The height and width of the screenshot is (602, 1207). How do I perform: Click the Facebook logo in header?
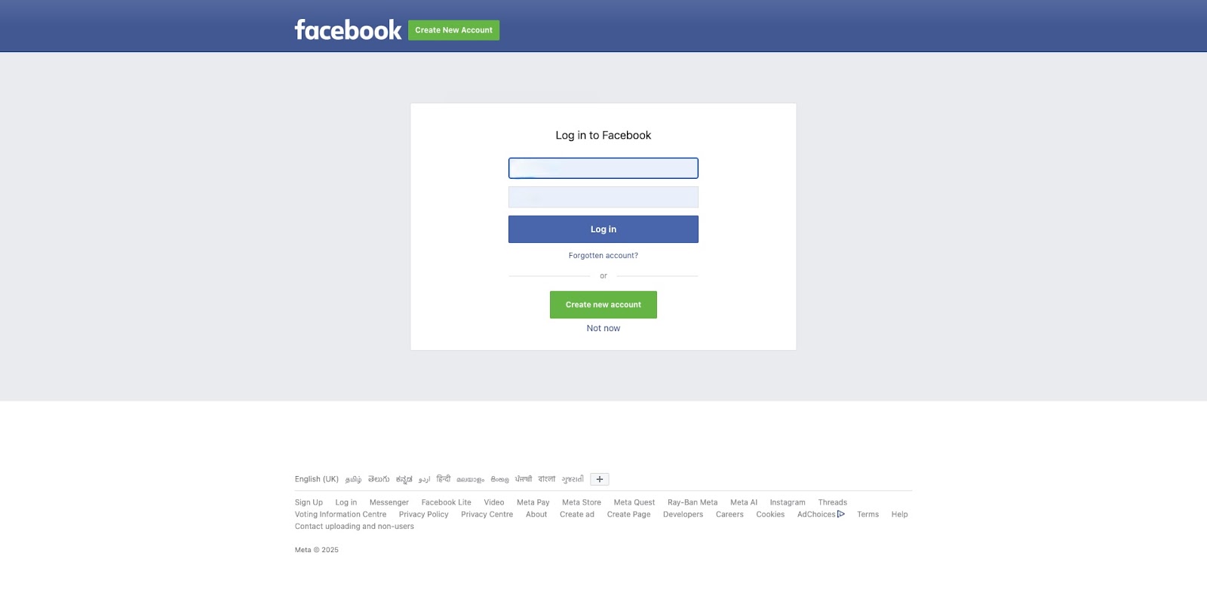coord(348,30)
